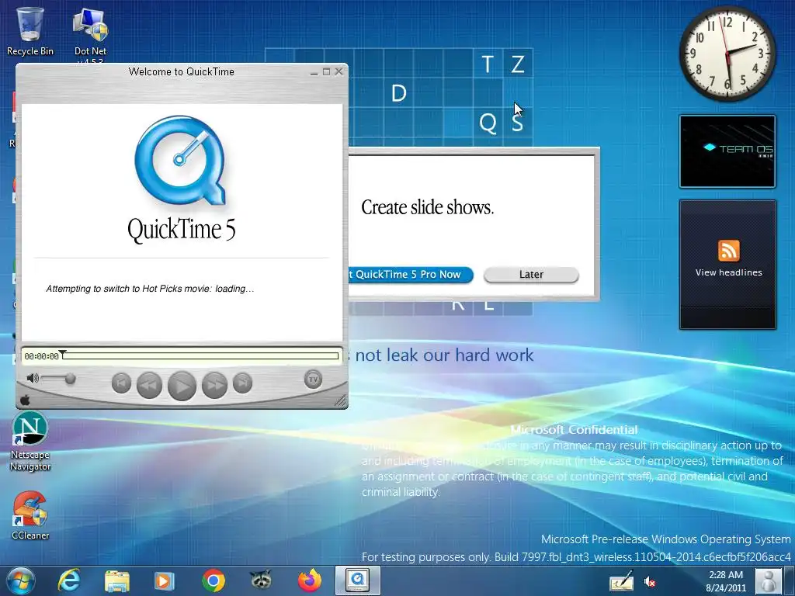This screenshot has width=795, height=596.
Task: Click the muted speaker tray icon
Action: [x=650, y=582]
